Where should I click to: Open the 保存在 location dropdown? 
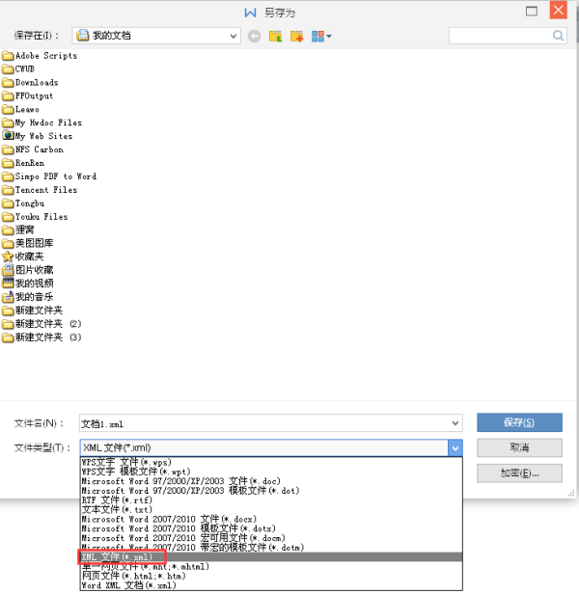coord(234,36)
